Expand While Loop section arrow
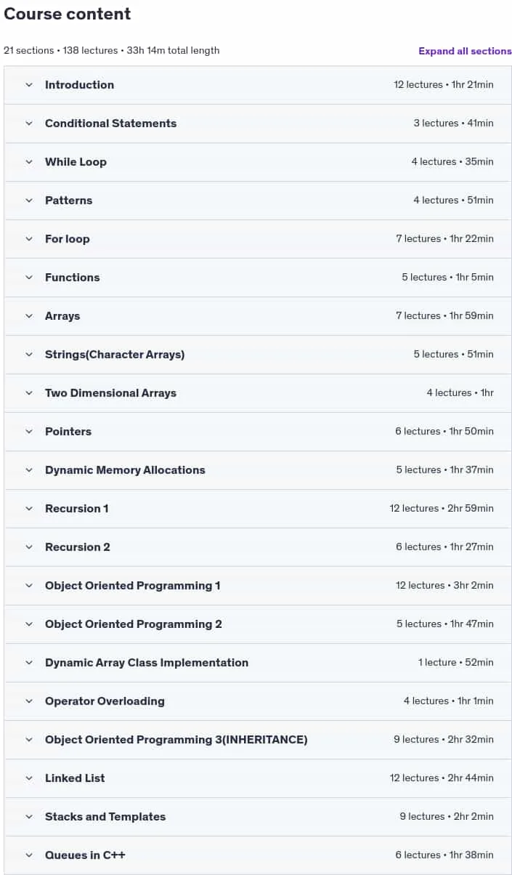The image size is (512, 875). (29, 162)
